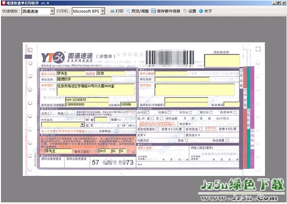Save sender info via 保存寄件信息

[166, 11]
